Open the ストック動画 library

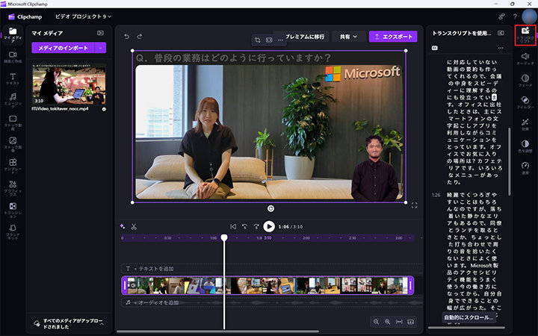point(13,122)
